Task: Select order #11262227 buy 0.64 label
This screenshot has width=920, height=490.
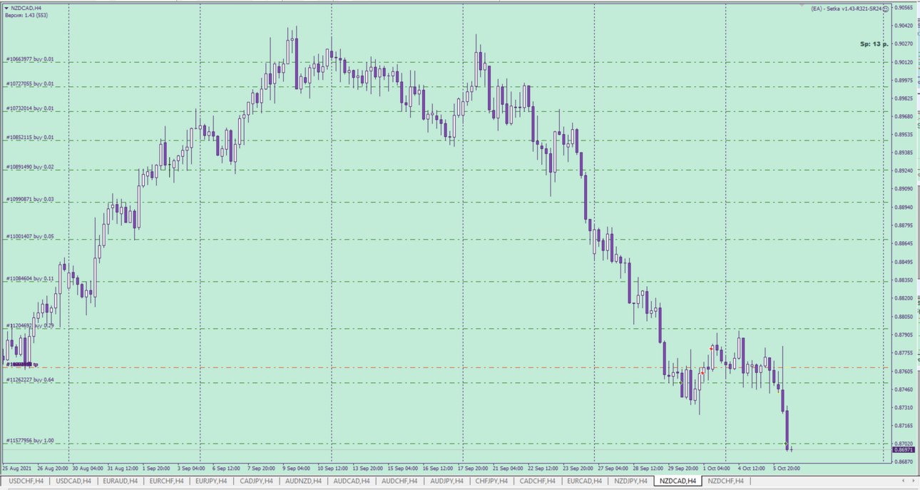Action: [30, 380]
